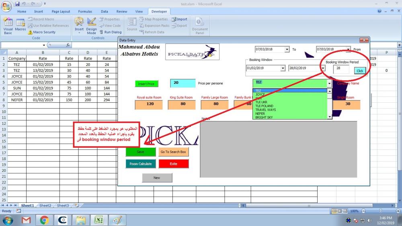Open Map Properties
Screen dimensions: 402x226
point(154,19)
